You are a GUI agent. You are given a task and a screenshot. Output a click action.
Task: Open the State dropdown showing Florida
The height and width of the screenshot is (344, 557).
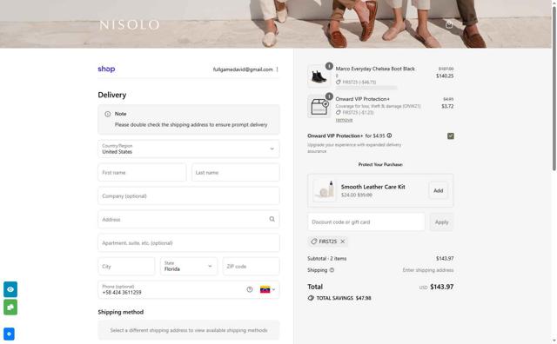[189, 266]
